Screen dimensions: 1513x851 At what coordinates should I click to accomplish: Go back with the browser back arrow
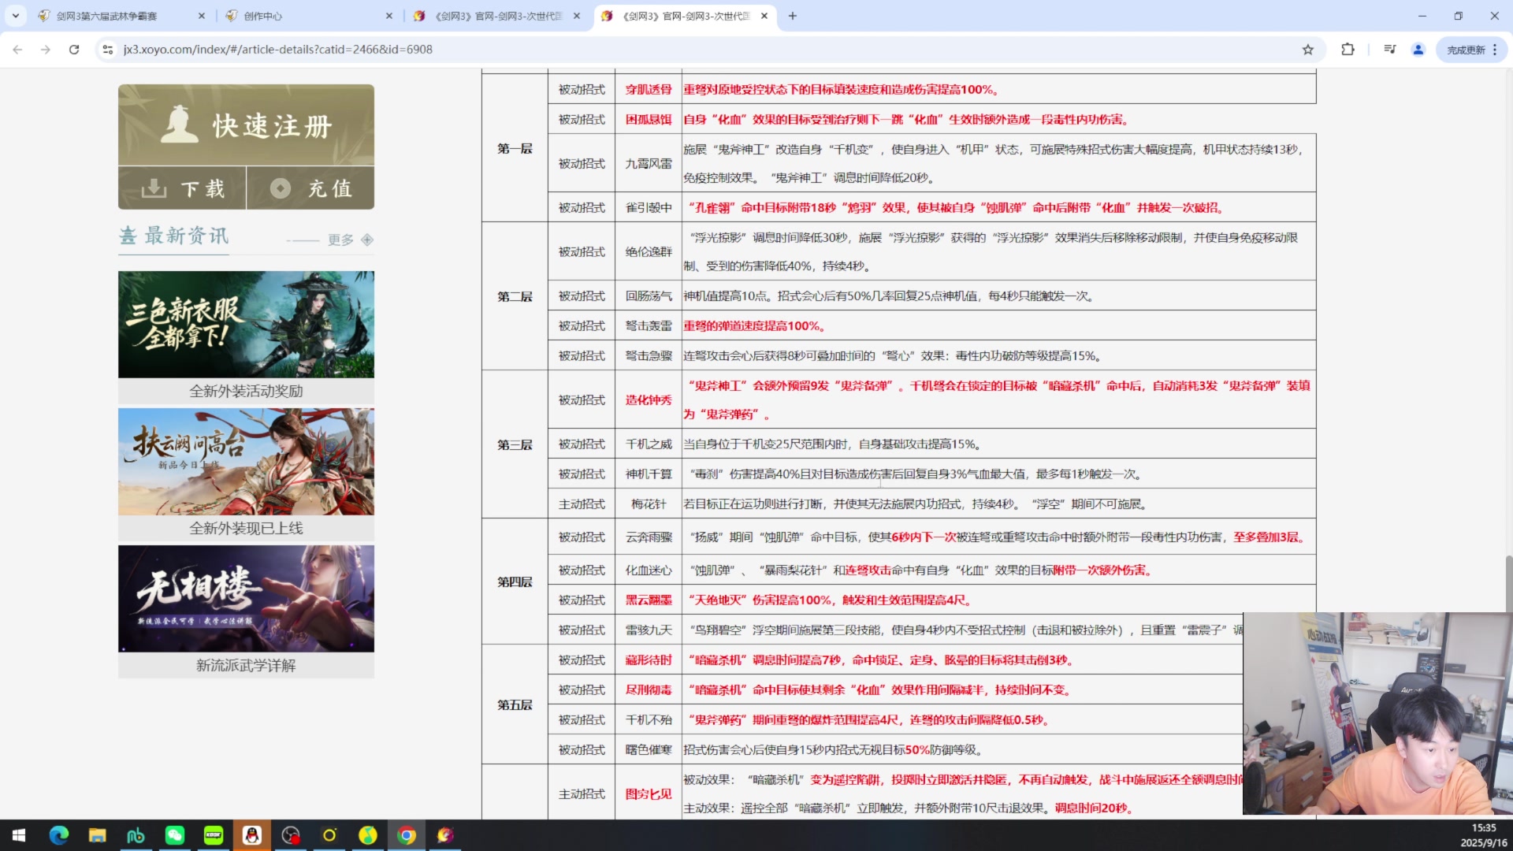[17, 50]
